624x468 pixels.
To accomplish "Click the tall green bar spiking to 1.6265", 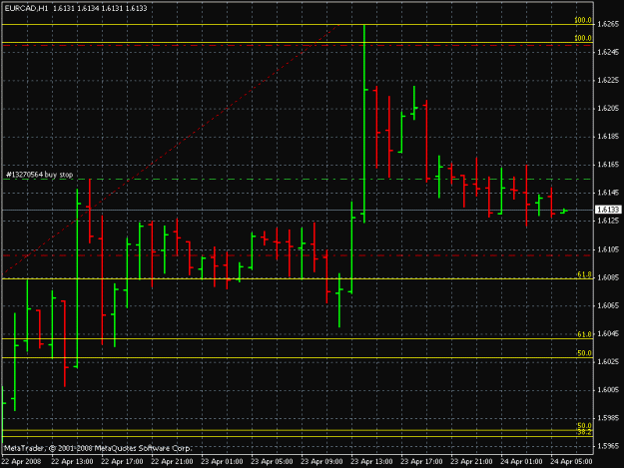I will click(364, 124).
